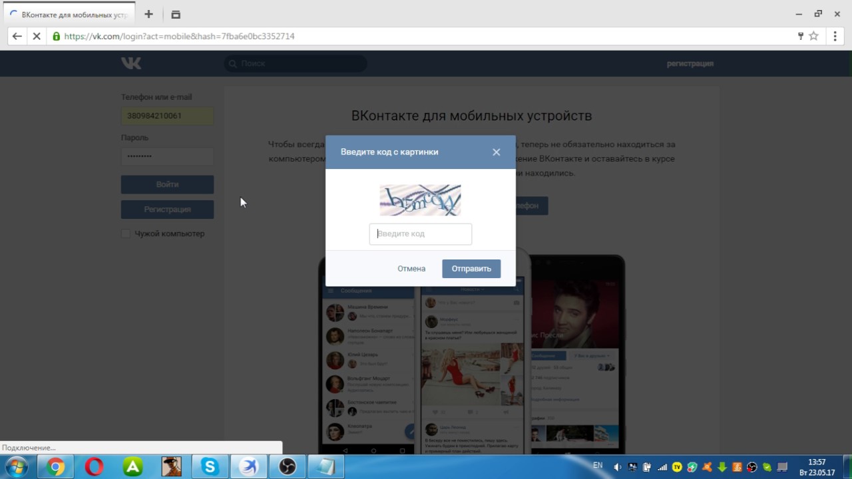
Task: Click the orange Avast tray icon
Action: [x=708, y=467]
